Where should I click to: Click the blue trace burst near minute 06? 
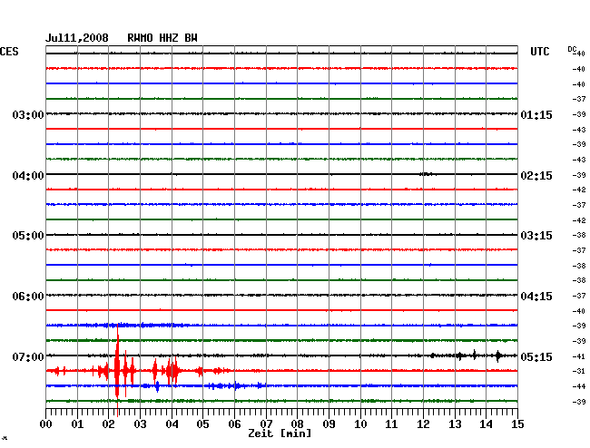pos(236,385)
